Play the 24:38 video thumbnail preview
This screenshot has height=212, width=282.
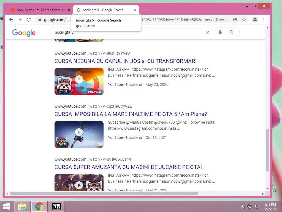pyautogui.click(x=79, y=81)
